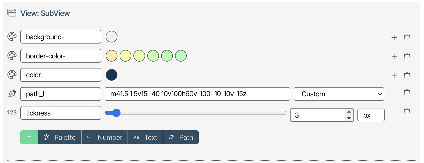This screenshot has height=163, width=424.
Task: Delete the border-color- palette row
Action: pyautogui.click(x=407, y=57)
